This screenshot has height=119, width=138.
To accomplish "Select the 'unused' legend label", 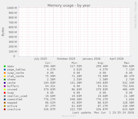I will click(12, 89).
